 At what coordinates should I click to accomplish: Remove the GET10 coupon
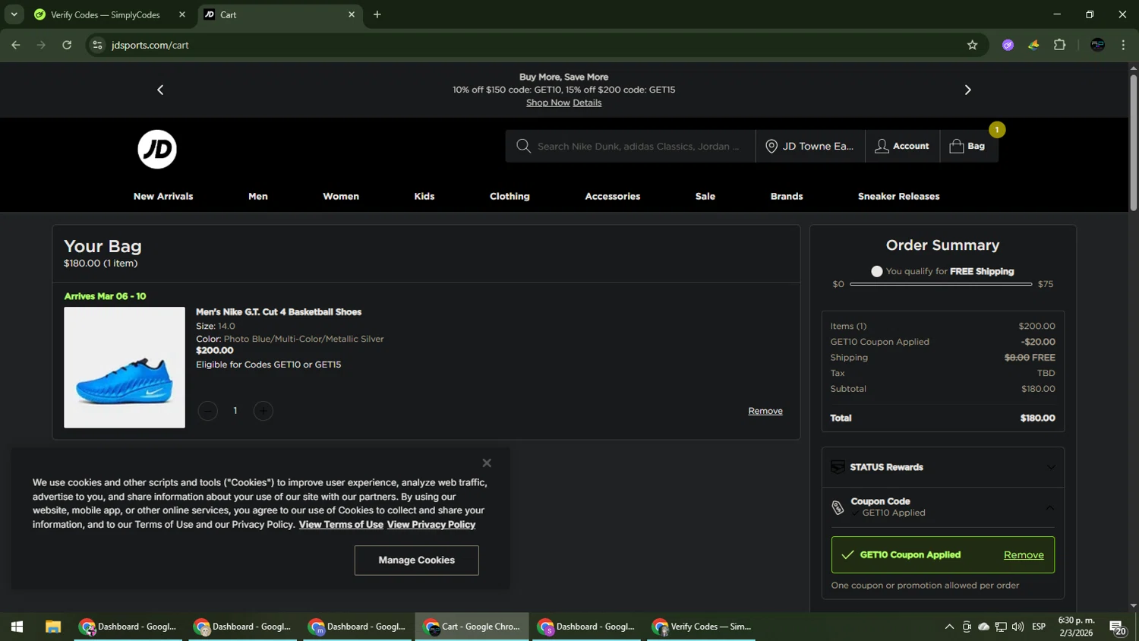pos(1024,555)
